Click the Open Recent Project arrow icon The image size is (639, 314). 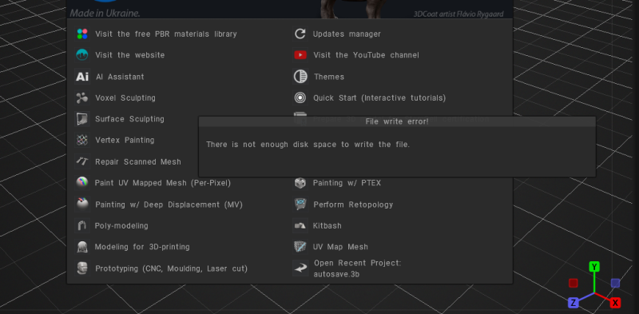point(301,268)
